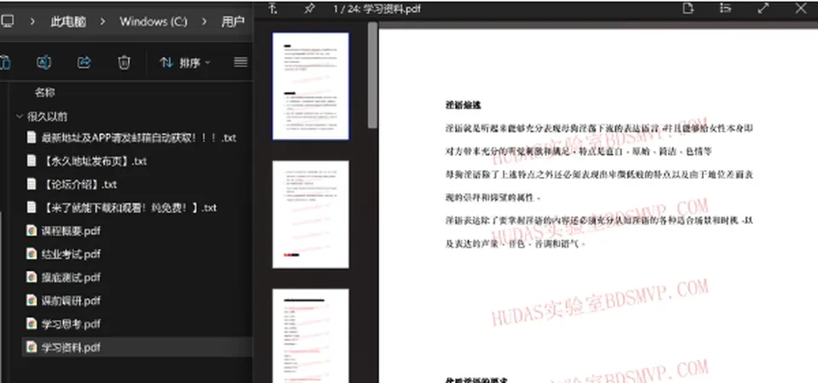The height and width of the screenshot is (383, 818).
Task: Collapse the 很久以前 group
Action: pyautogui.click(x=20, y=117)
